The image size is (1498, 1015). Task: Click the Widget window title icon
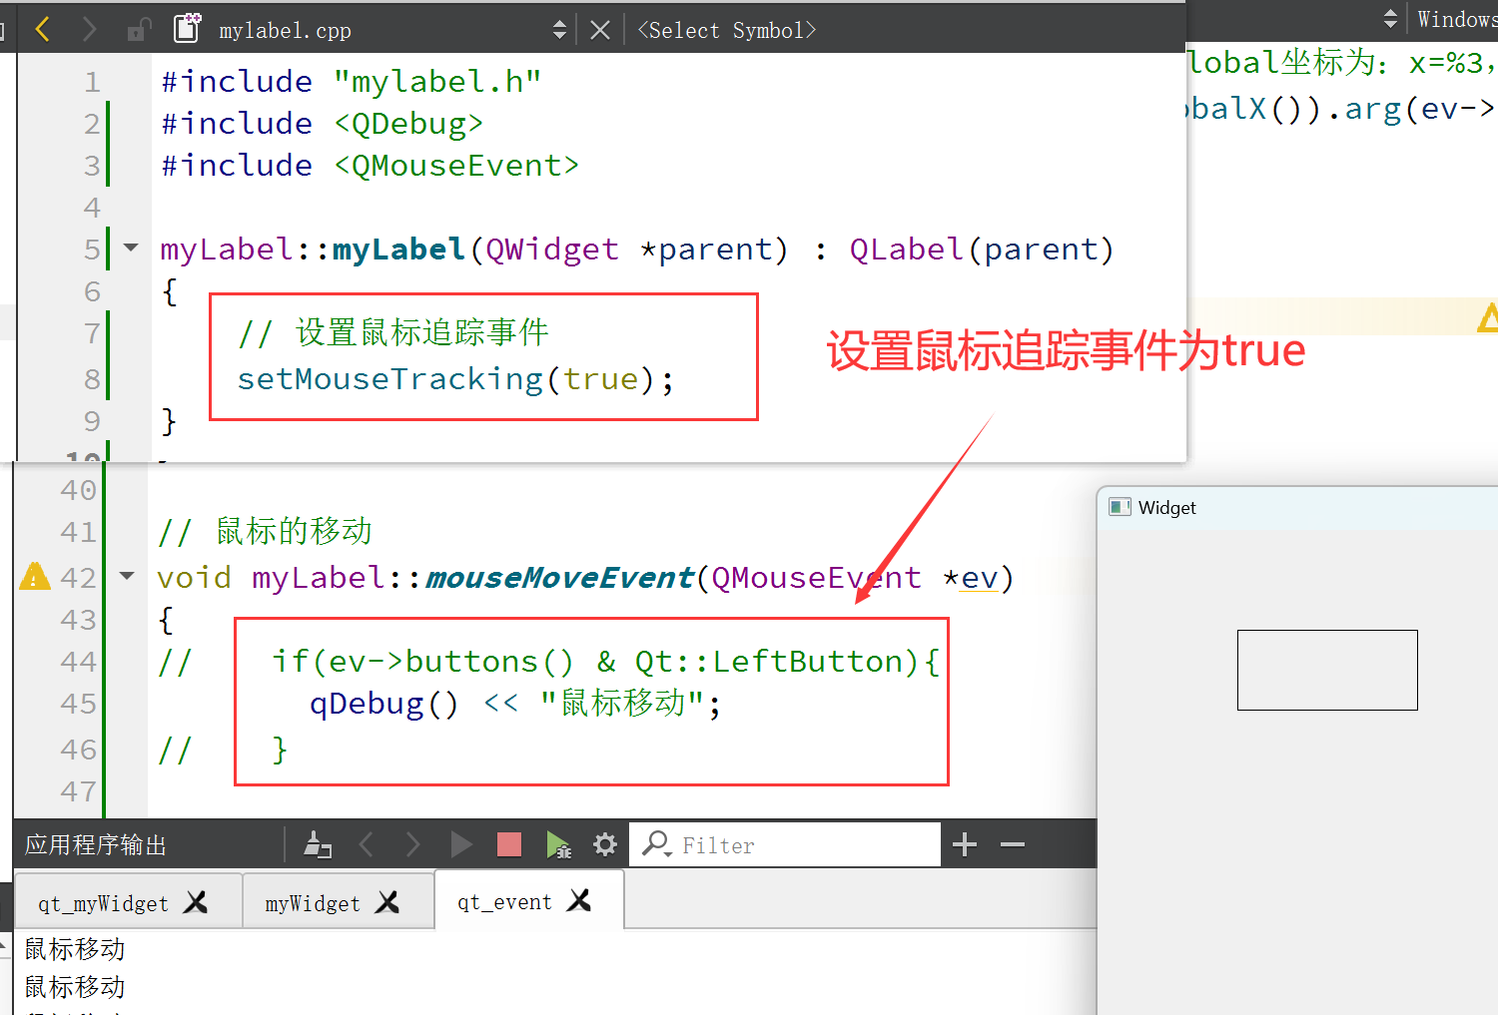(x=1120, y=507)
